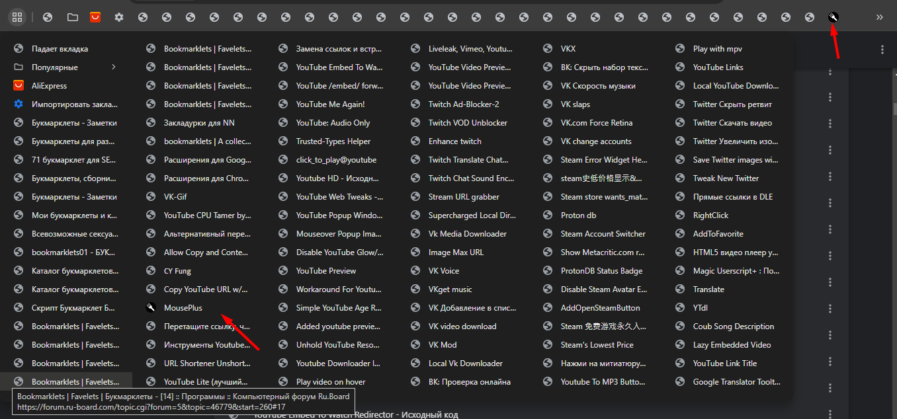
Task: Click the globe icon beside VK-Gif
Action: 151,197
